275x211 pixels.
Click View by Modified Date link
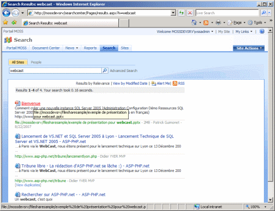[x=130, y=84]
